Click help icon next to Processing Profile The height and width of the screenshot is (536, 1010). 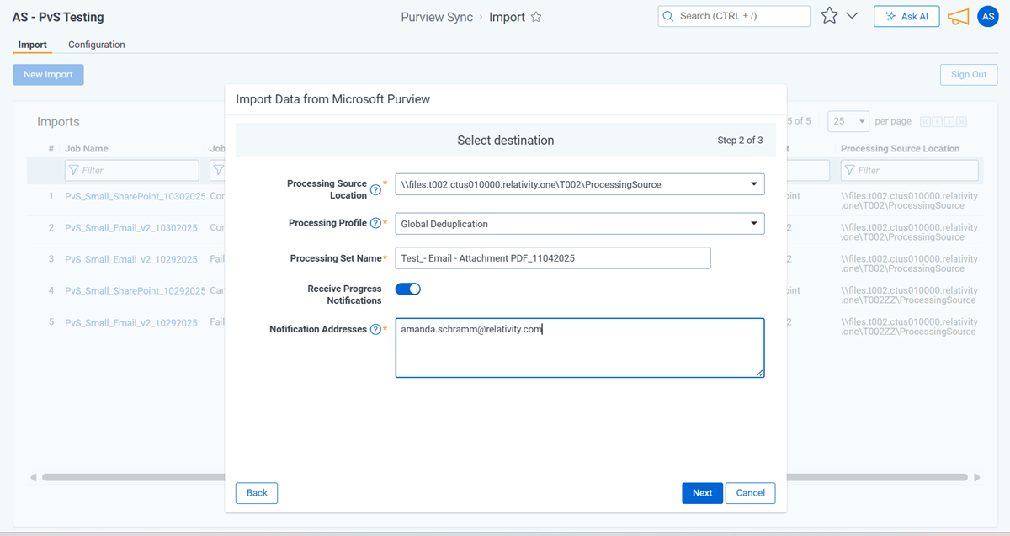point(375,223)
